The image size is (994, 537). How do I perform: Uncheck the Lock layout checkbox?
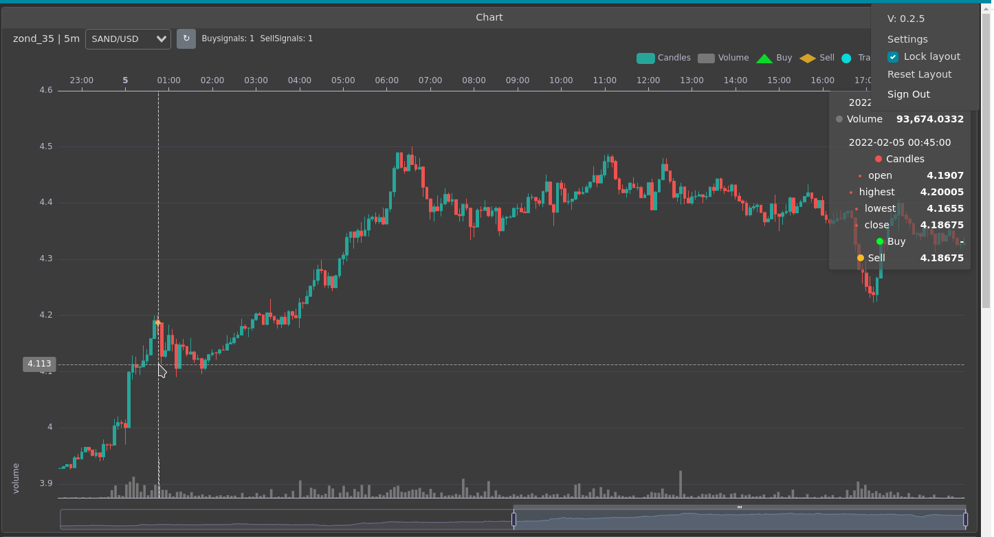pyautogui.click(x=892, y=57)
